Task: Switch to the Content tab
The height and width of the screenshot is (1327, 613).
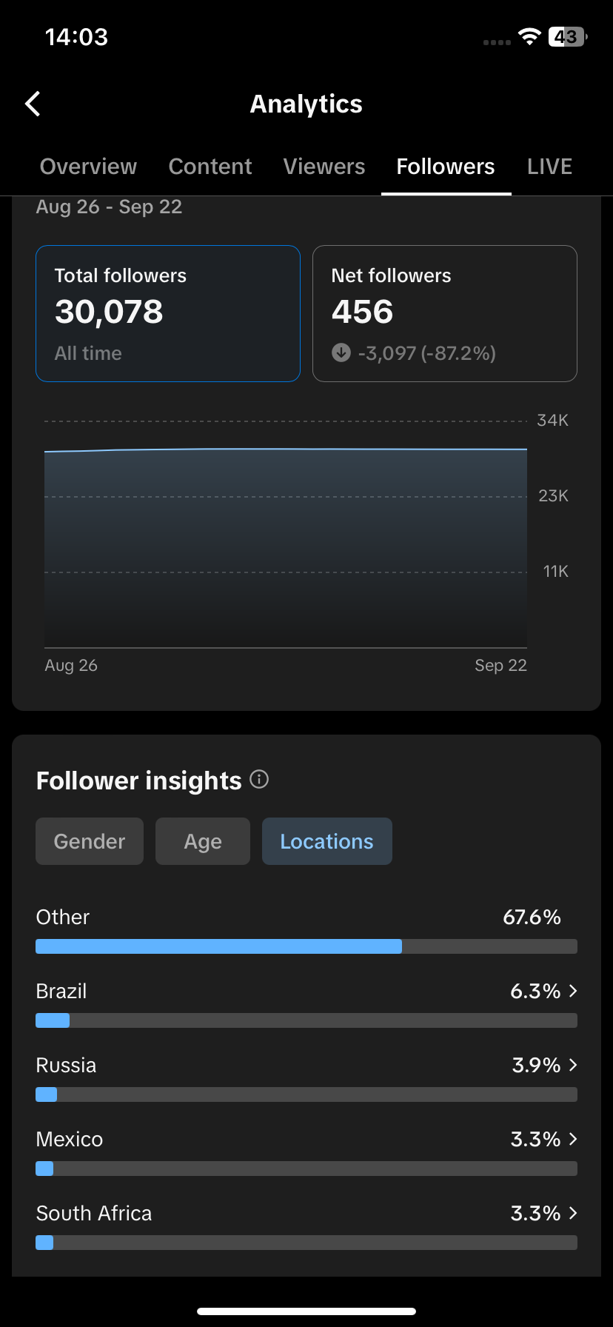Action: 210,167
